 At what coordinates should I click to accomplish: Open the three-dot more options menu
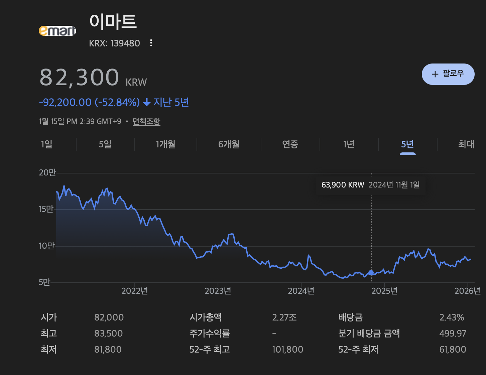151,43
